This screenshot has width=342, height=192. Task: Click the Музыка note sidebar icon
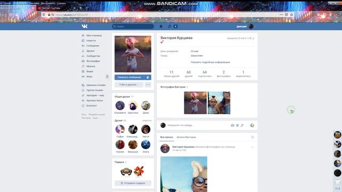pyautogui.click(x=83, y=66)
